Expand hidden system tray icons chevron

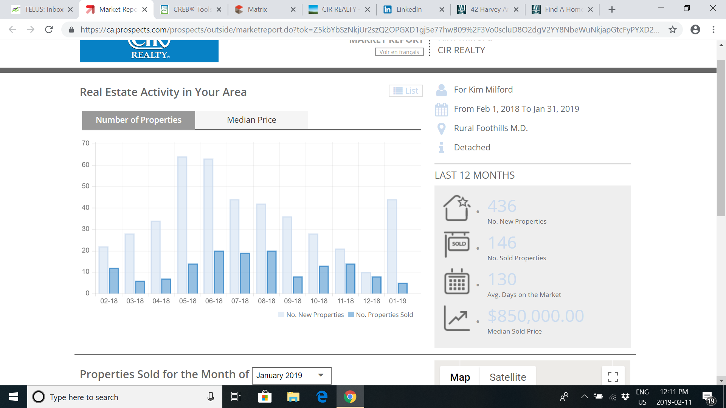point(584,397)
